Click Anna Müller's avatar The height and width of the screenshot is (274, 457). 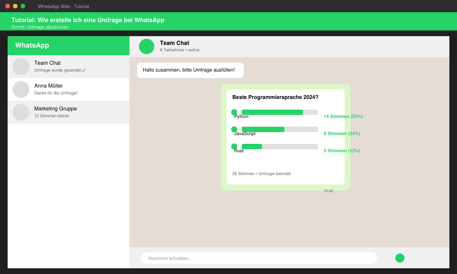point(21,89)
